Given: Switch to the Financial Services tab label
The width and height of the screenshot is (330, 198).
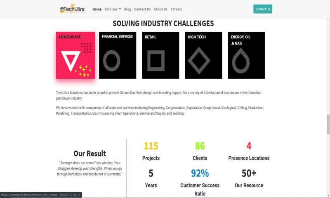Looking at the screenshot, I should click(x=117, y=36).
